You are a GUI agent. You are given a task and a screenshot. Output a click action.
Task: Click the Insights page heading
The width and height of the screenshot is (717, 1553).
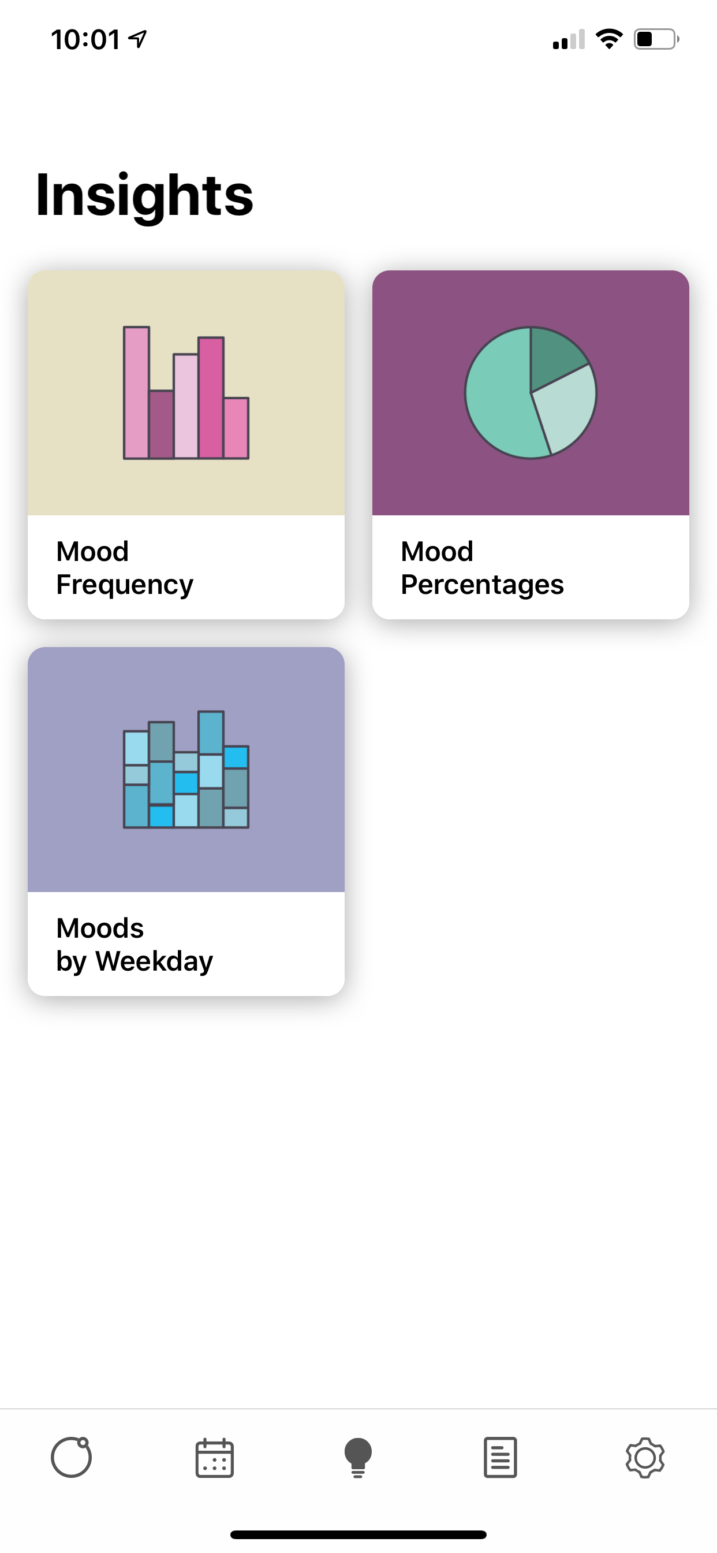144,195
